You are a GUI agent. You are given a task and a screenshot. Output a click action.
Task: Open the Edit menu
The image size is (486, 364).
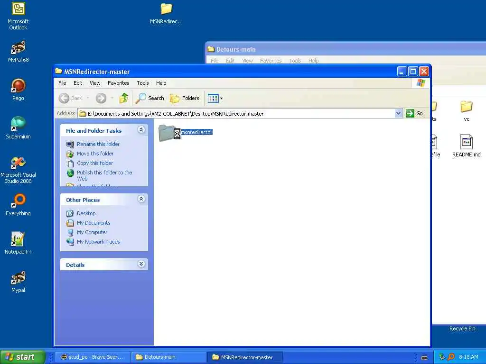point(78,83)
